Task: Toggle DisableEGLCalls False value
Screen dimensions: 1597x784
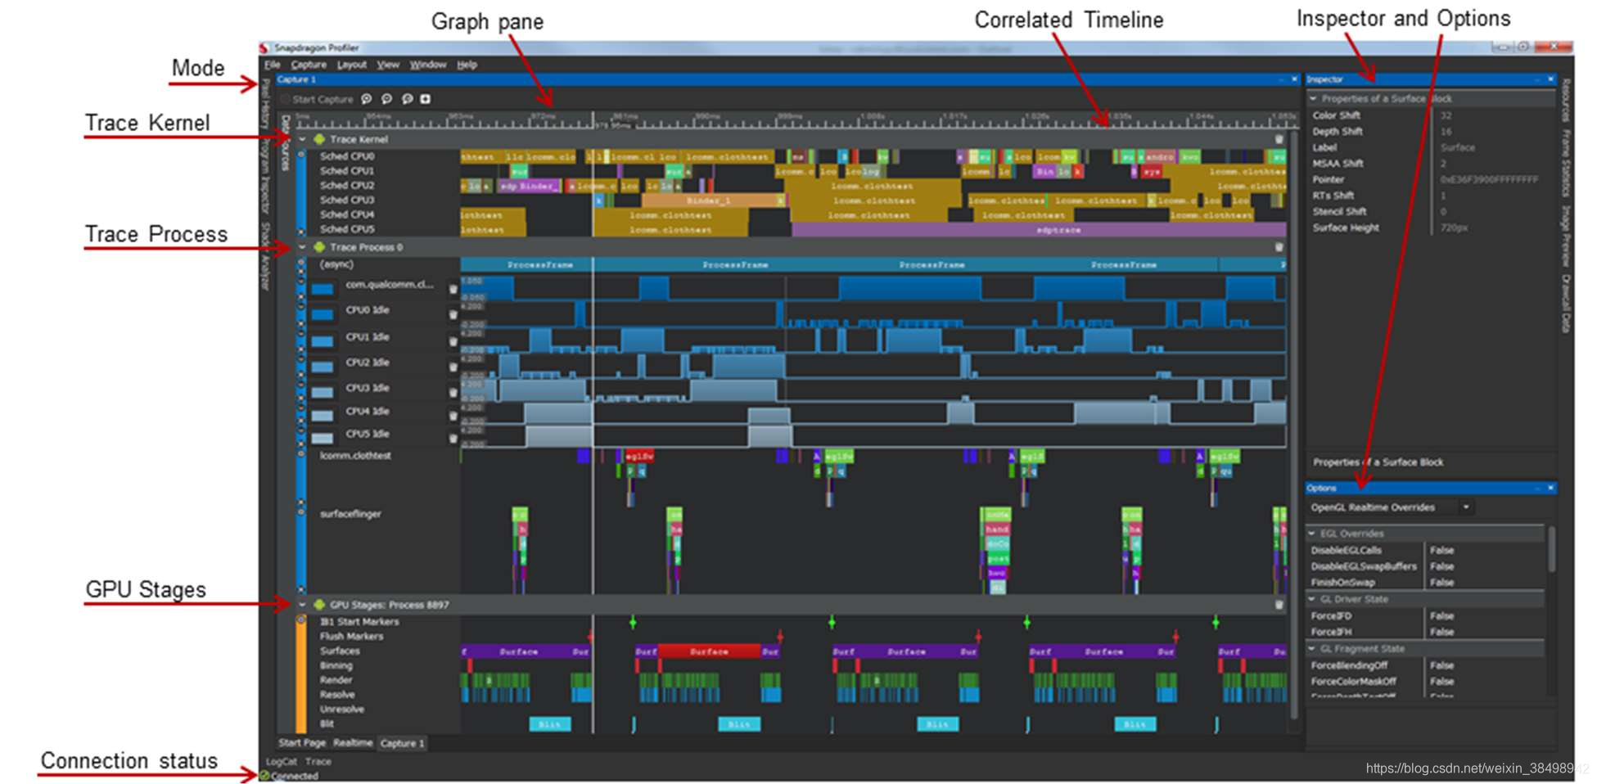Action: point(1441,551)
